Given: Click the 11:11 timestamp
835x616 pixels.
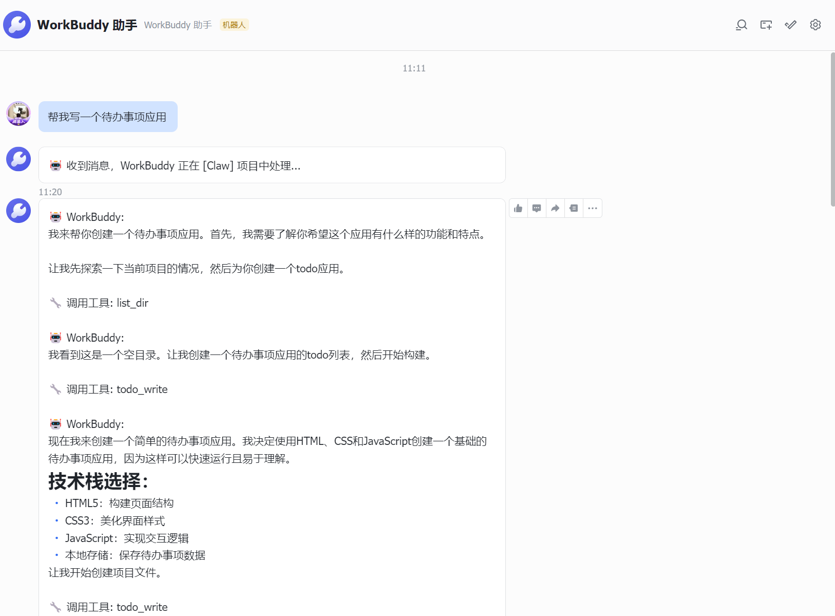Looking at the screenshot, I should (x=414, y=68).
